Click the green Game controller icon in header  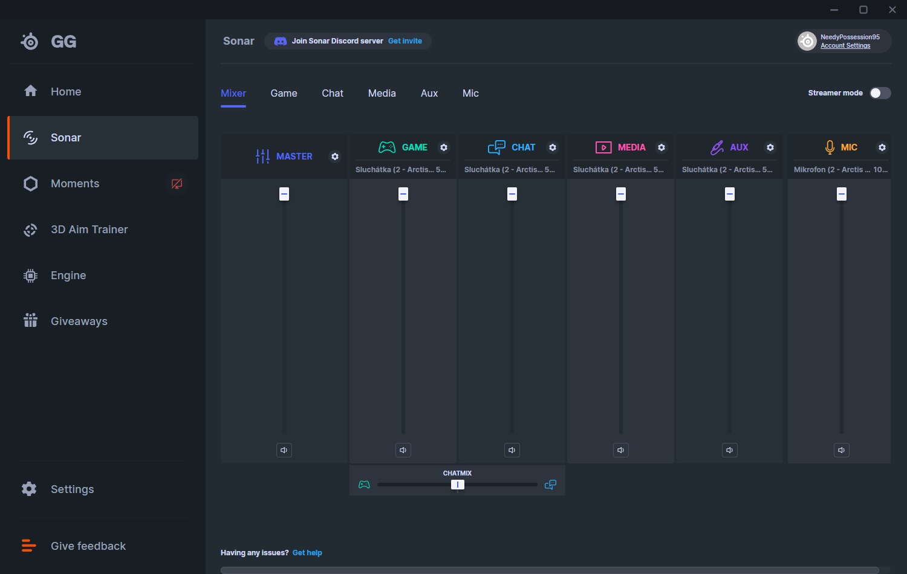pyautogui.click(x=387, y=147)
